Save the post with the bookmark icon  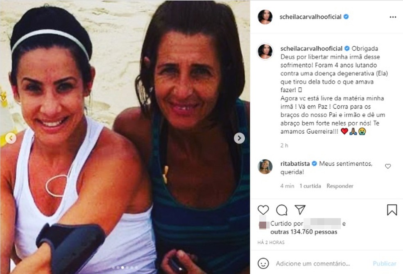[392, 210]
